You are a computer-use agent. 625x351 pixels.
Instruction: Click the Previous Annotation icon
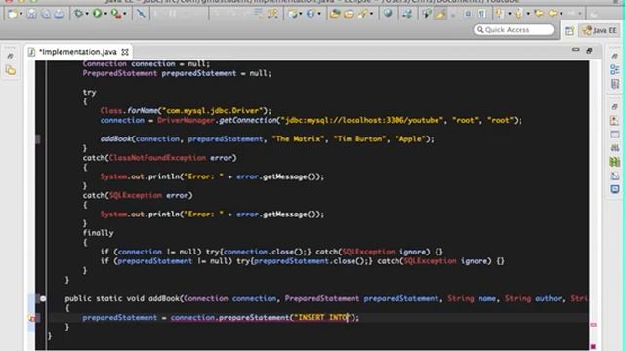point(519,14)
